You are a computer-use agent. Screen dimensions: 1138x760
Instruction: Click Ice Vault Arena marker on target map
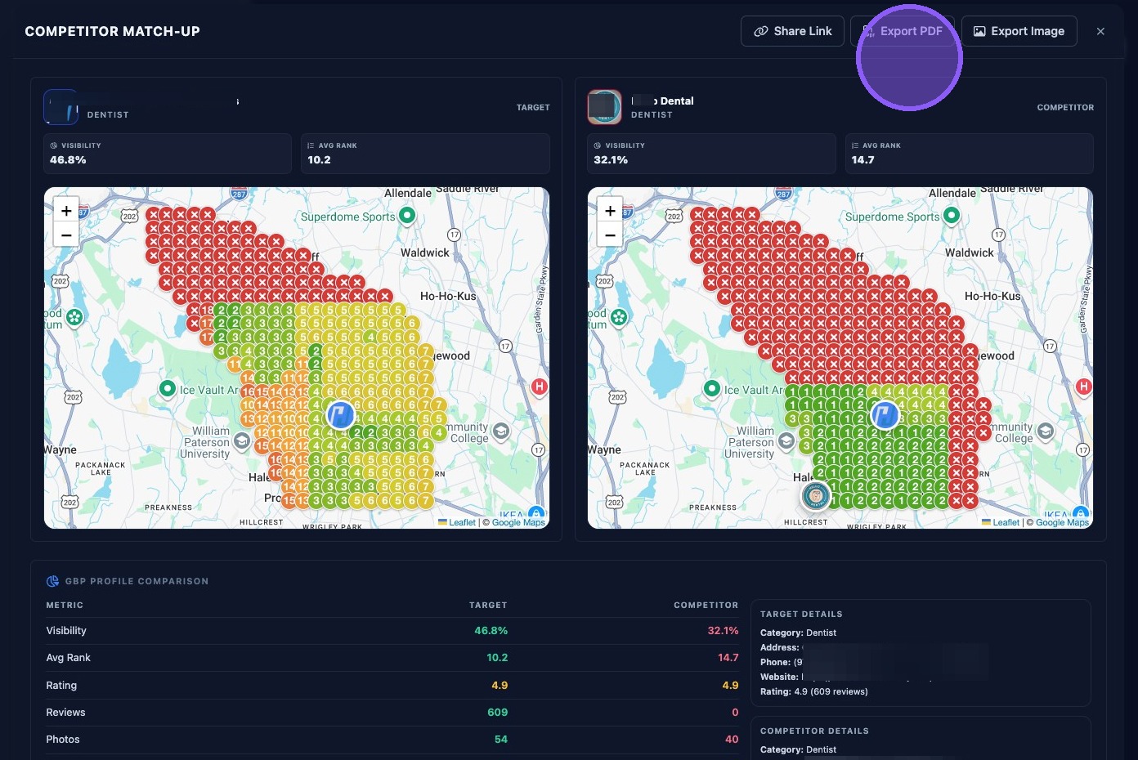pyautogui.click(x=168, y=389)
